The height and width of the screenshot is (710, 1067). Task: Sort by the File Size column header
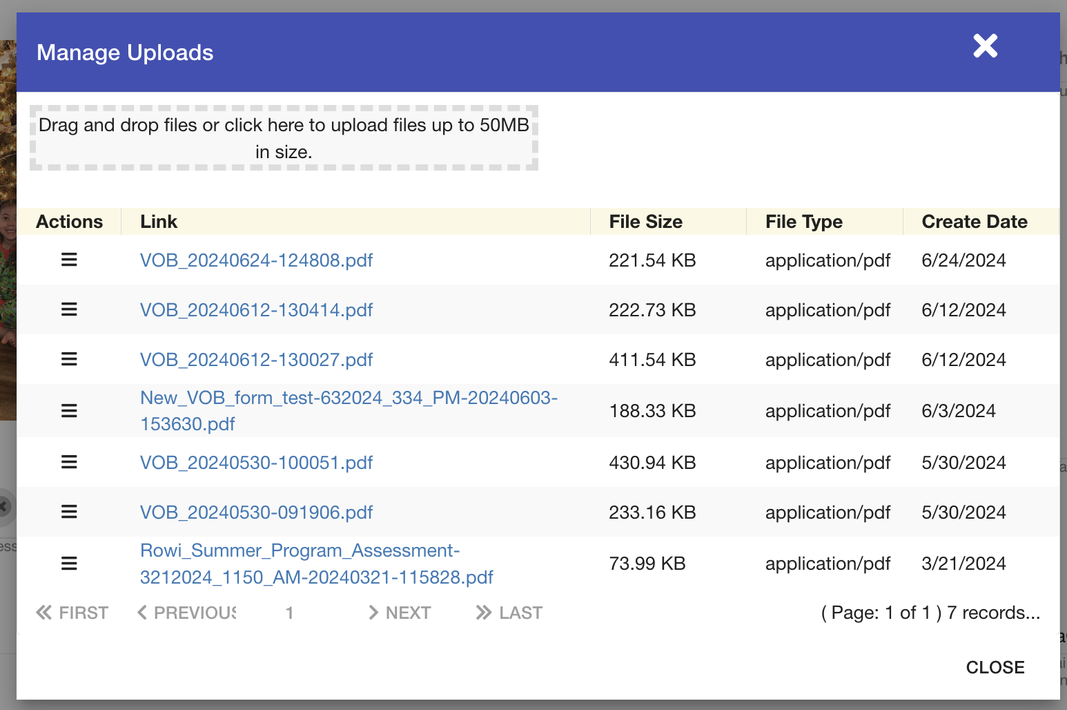tap(645, 222)
